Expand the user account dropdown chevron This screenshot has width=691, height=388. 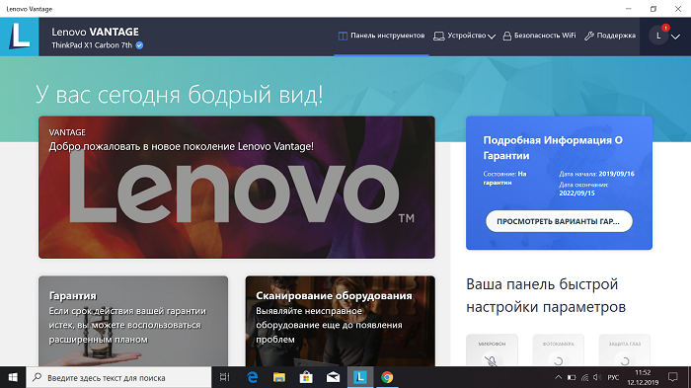675,37
